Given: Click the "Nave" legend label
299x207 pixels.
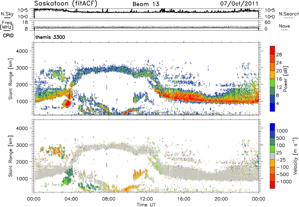Looking at the screenshot, I should tap(284, 26).
